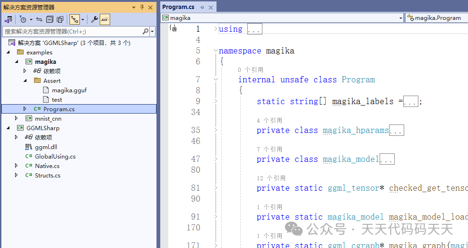Open the magika project navigation dropdown

[x=401, y=18]
